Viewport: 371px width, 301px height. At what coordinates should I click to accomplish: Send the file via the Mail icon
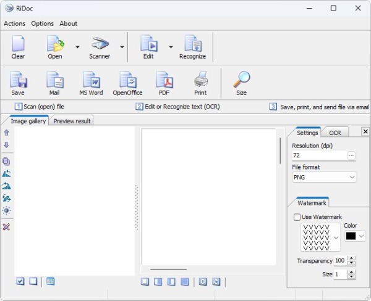point(54,80)
